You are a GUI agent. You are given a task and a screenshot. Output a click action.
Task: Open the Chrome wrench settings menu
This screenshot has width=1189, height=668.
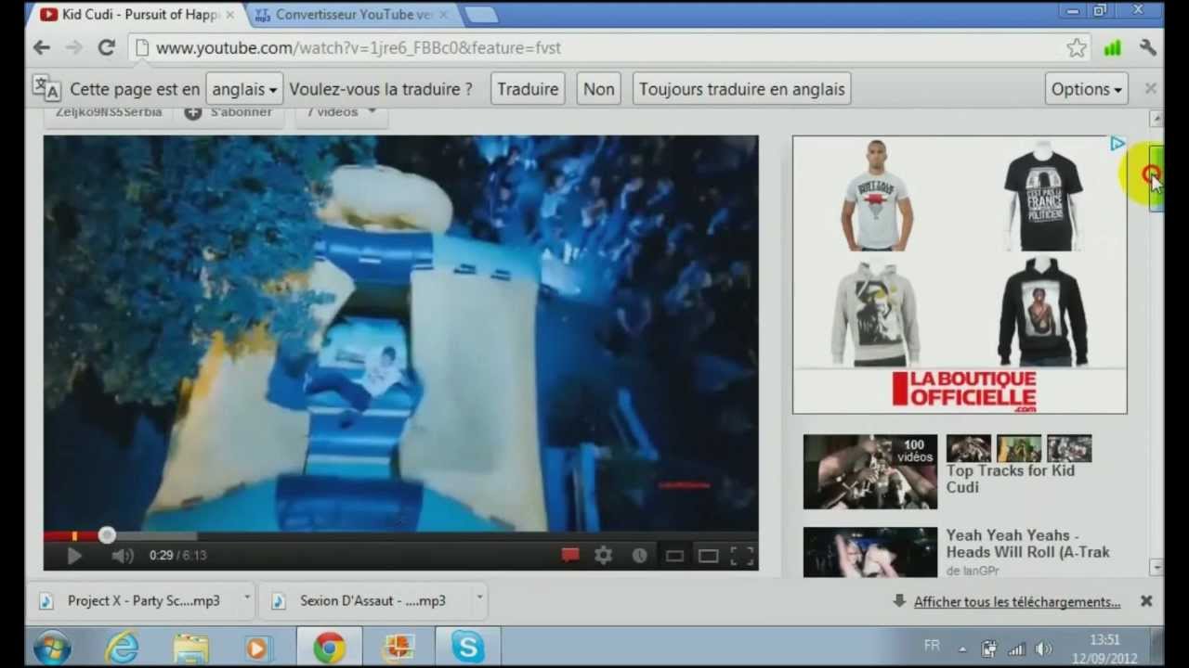1148,47
